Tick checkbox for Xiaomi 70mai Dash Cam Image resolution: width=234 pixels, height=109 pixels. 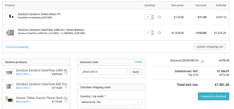coord(66,101)
